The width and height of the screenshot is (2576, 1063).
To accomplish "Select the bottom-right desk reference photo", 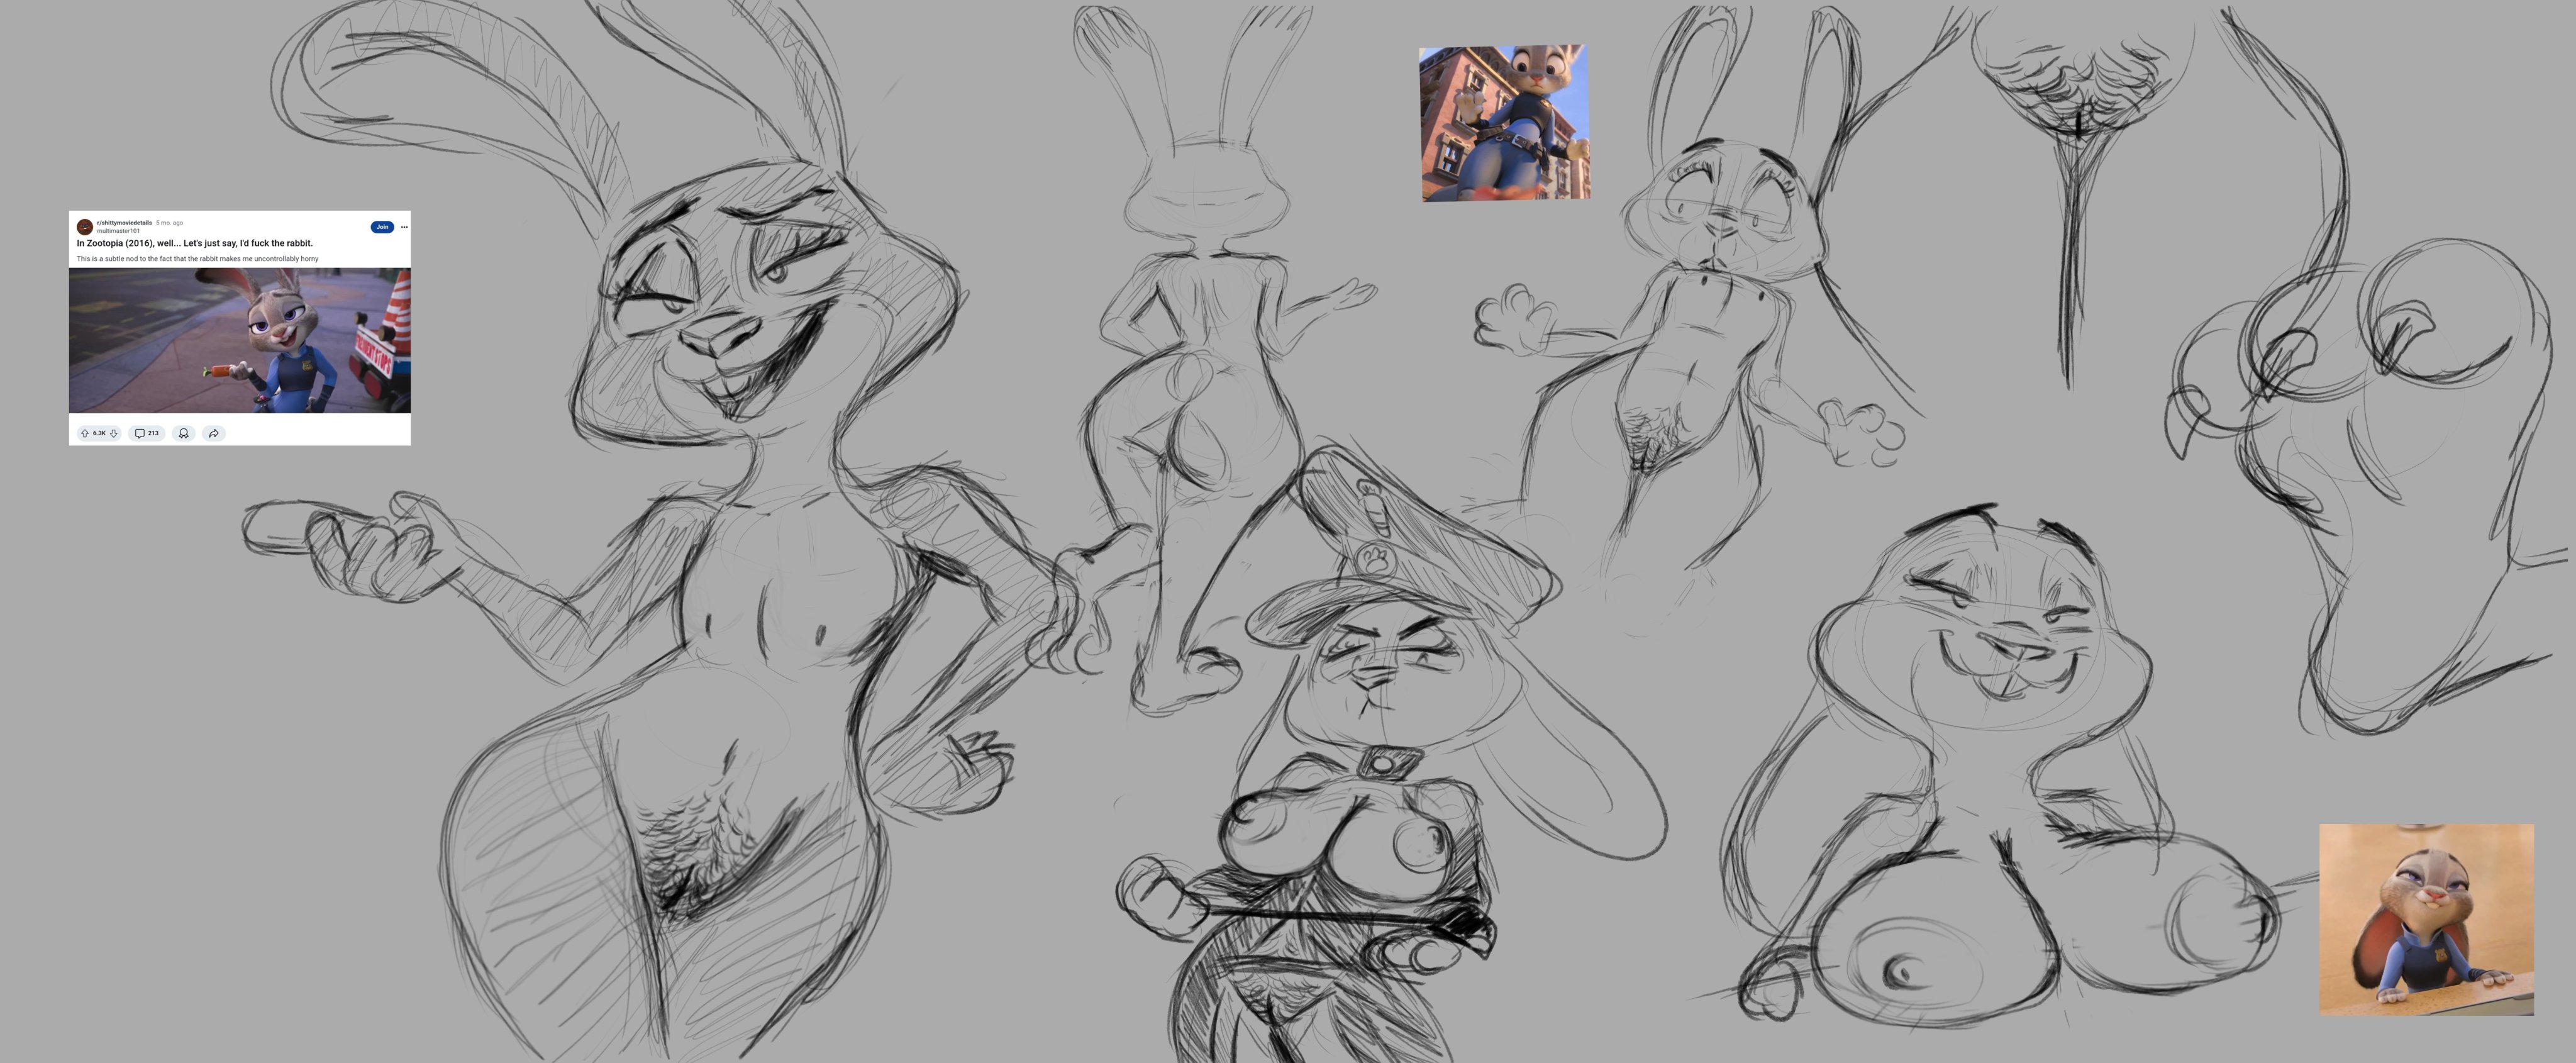I will click(x=2426, y=919).
